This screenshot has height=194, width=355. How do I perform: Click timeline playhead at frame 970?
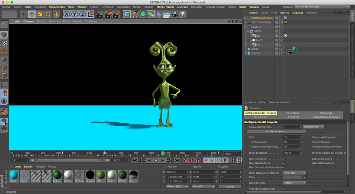pos(162,153)
